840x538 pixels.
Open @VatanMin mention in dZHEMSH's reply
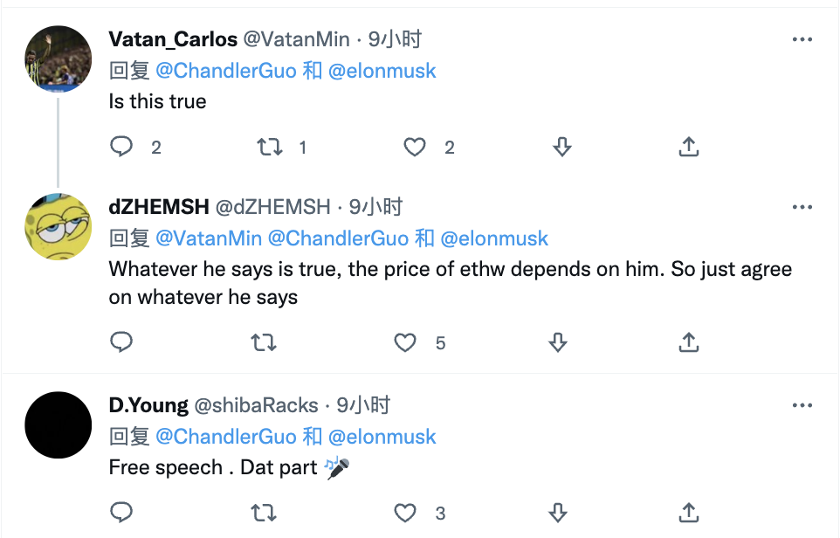pyautogui.click(x=209, y=238)
